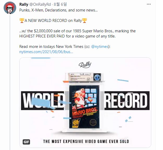The height and width of the screenshot is (150, 163).
Task: Click the Rally logo in the GIF
Action: click(85, 65)
